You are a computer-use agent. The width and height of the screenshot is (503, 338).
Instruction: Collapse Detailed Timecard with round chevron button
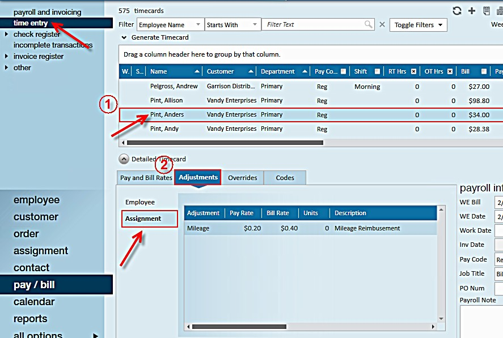click(x=124, y=159)
